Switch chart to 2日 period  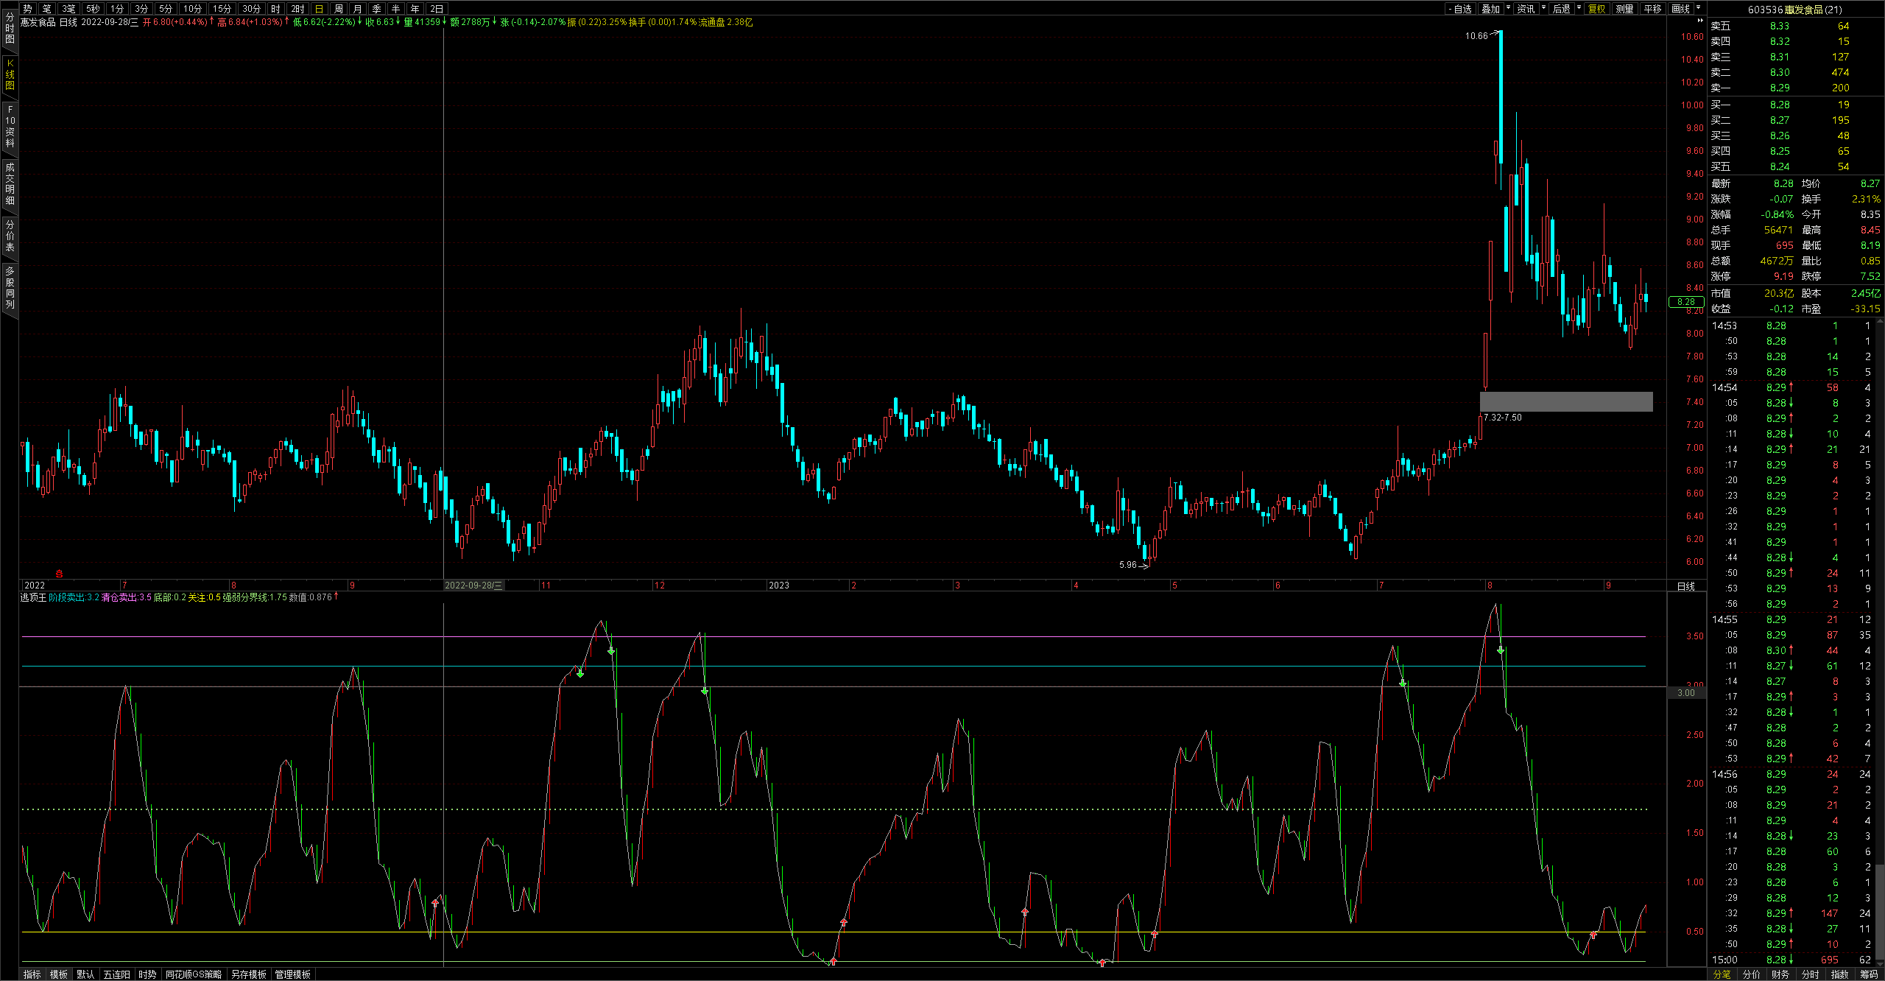coord(437,9)
